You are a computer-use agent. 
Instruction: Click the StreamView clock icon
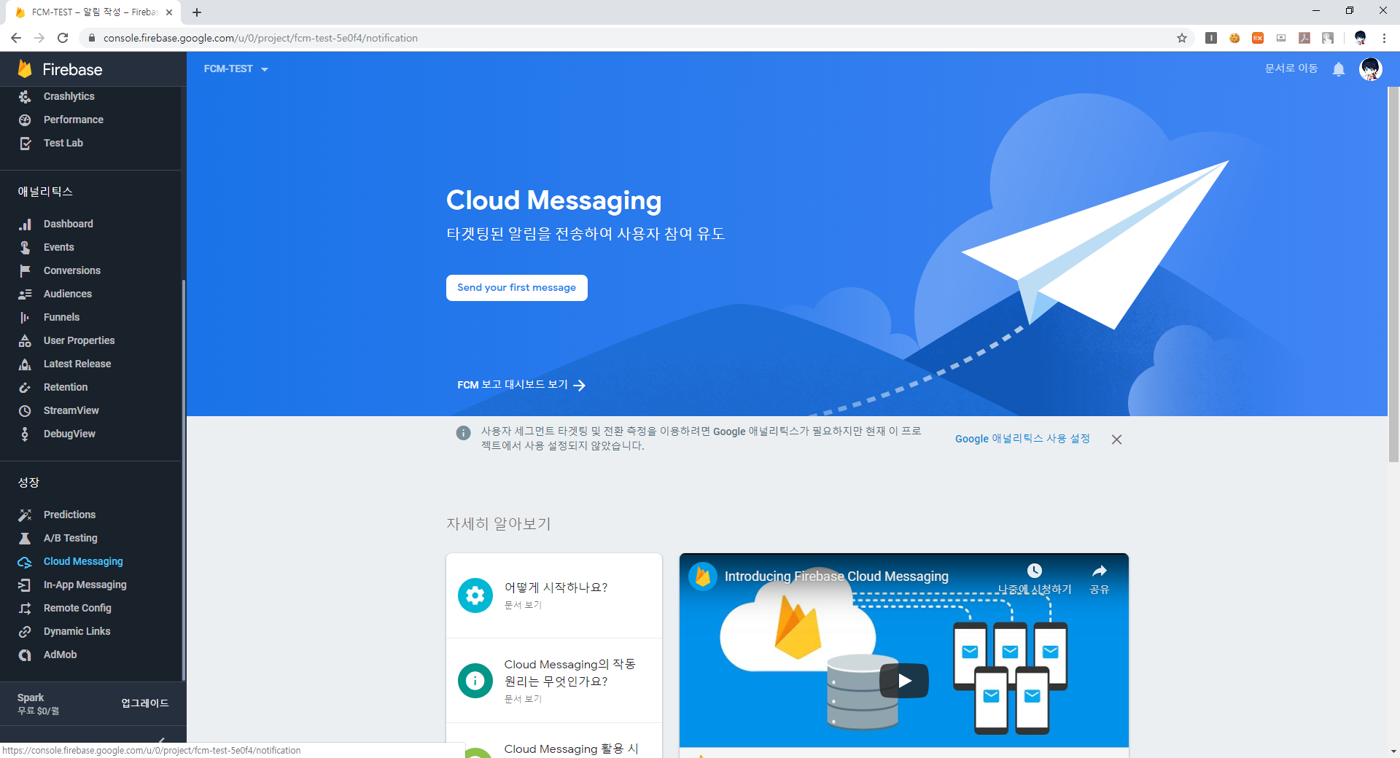point(25,410)
